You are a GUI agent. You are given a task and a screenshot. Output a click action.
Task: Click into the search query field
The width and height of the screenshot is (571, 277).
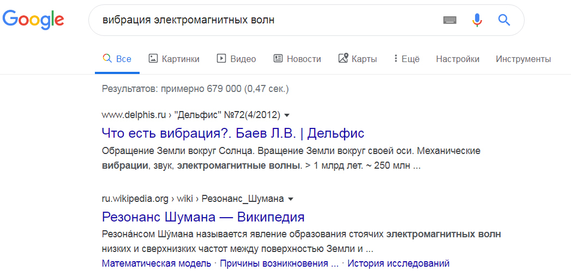pos(262,20)
